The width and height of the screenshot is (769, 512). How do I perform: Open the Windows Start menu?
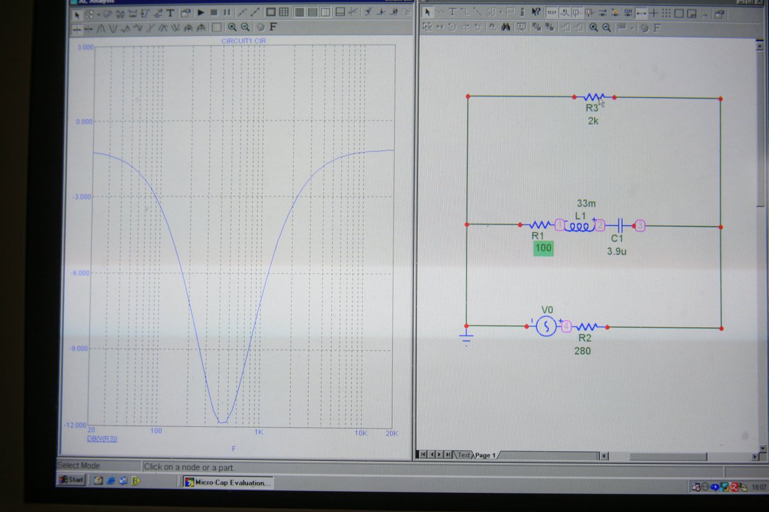pos(71,480)
